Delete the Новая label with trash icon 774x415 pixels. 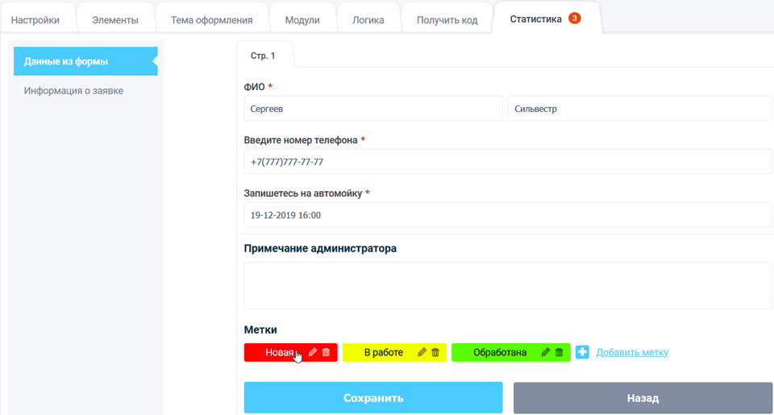coord(327,352)
